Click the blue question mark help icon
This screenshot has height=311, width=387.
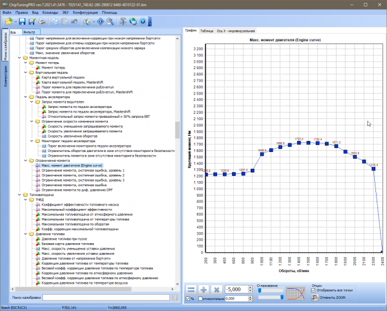coord(143,21)
